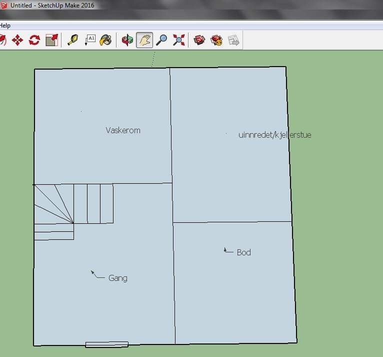
Task: Click the Pan hand tool
Action: click(144, 40)
